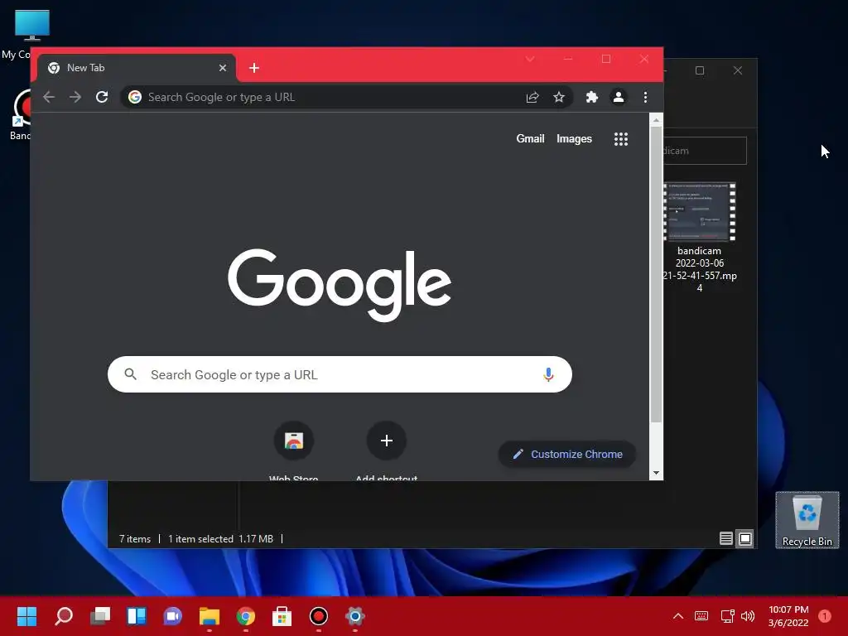
Task: Start voice search with the microphone icon
Action: (x=548, y=374)
